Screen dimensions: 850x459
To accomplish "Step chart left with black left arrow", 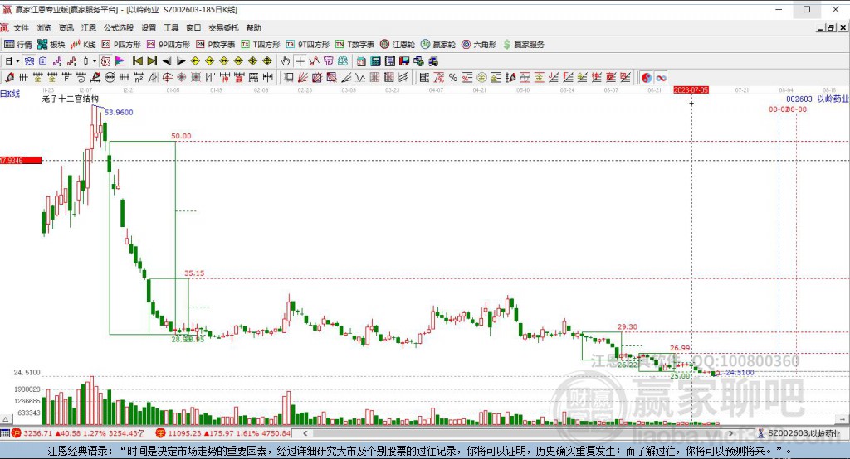I will click(167, 61).
